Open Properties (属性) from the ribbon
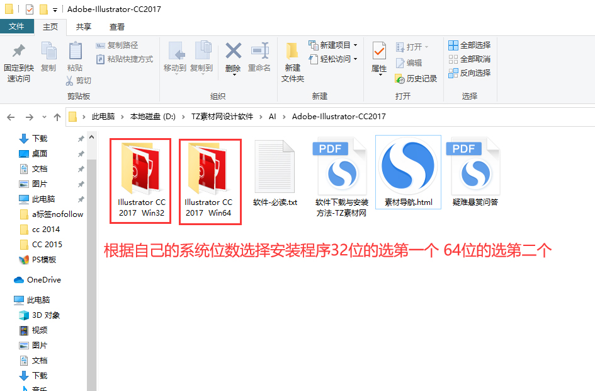This screenshot has width=595, height=391. point(379,58)
